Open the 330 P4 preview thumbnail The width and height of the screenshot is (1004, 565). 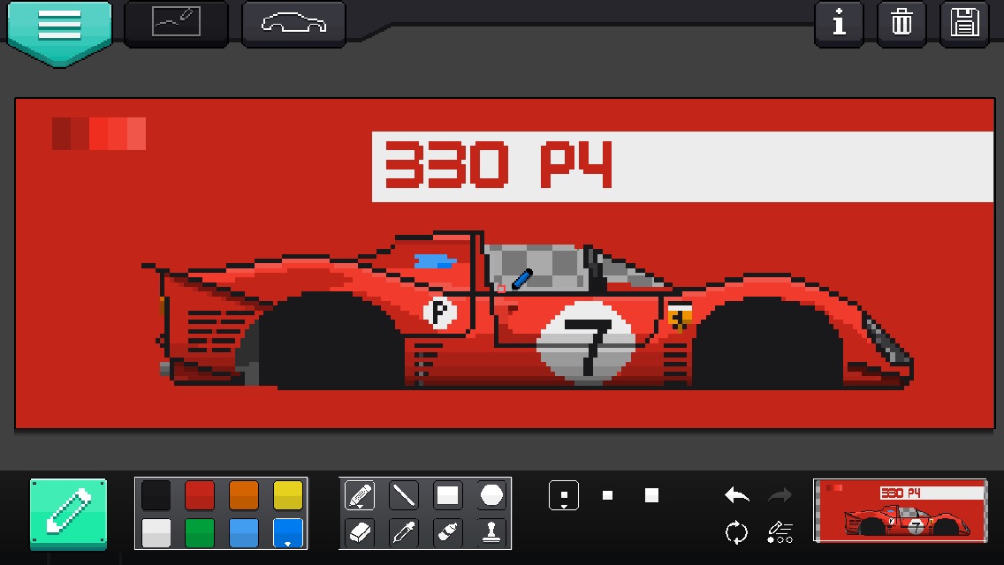(901, 510)
